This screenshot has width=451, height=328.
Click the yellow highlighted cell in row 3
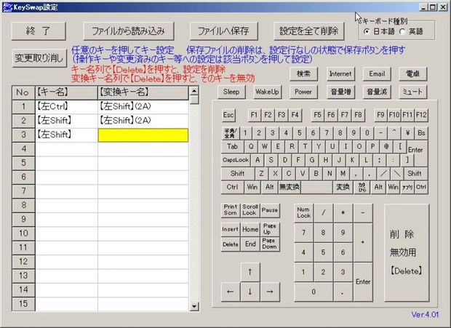143,135
